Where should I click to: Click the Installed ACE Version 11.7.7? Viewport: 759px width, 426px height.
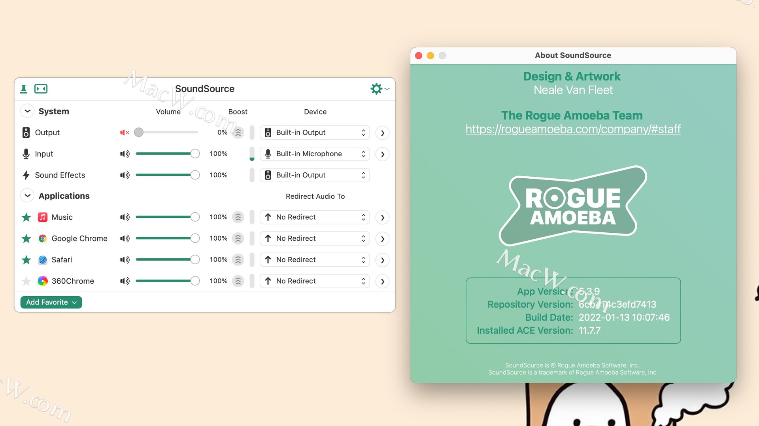[x=538, y=330]
